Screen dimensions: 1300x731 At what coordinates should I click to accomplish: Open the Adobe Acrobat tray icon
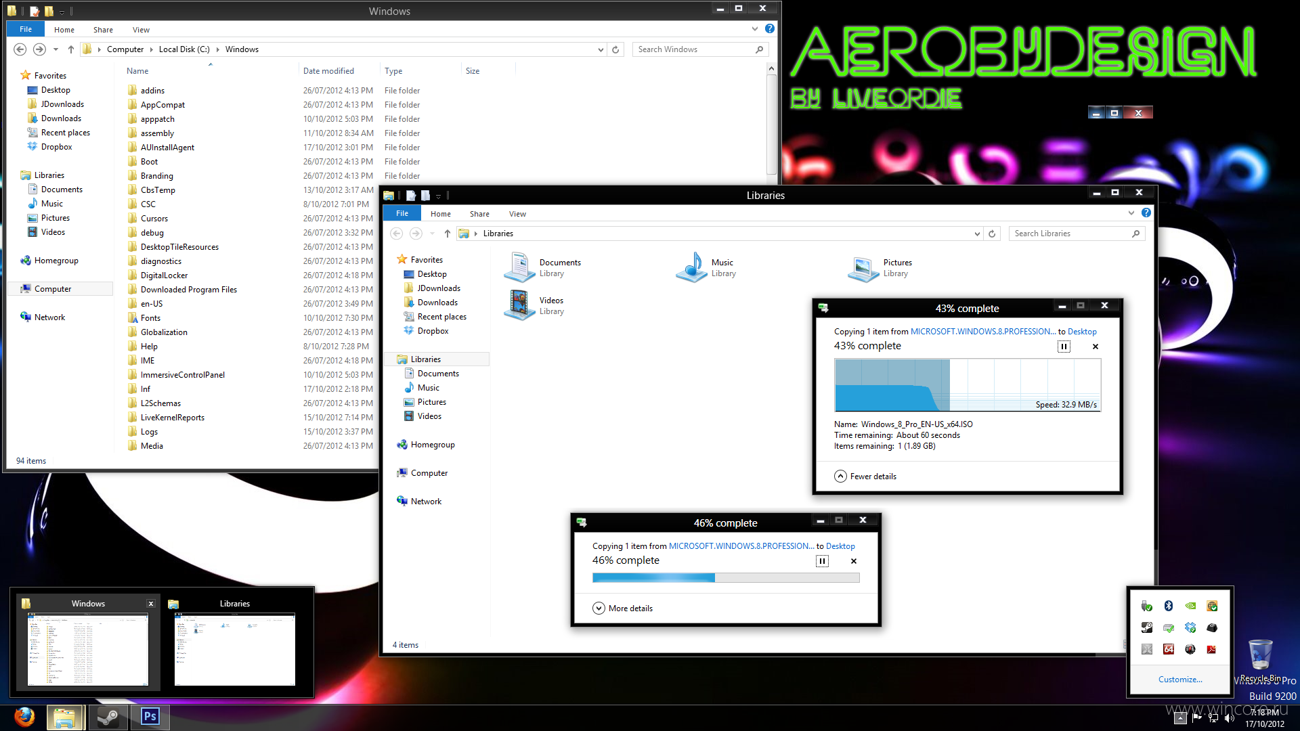[x=1212, y=649]
